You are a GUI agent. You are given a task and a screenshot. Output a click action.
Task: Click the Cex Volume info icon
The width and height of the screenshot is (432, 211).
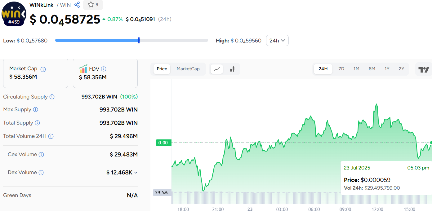[41, 155]
